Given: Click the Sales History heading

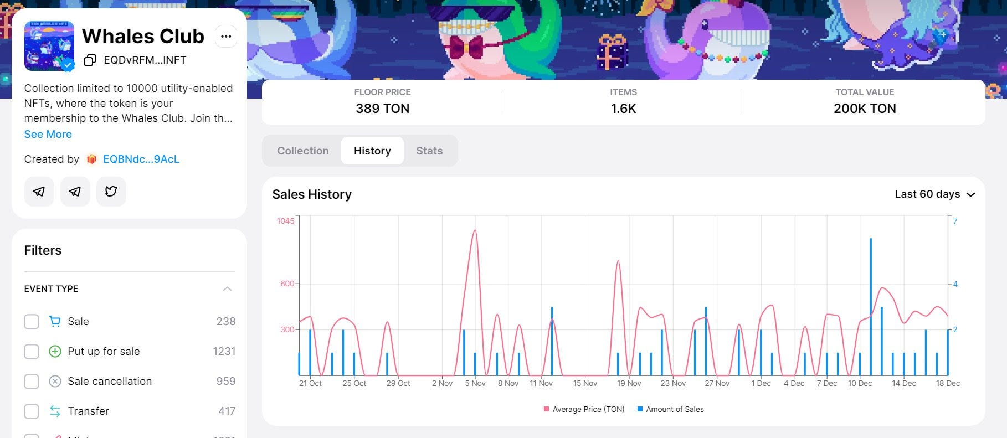Looking at the screenshot, I should 312,194.
